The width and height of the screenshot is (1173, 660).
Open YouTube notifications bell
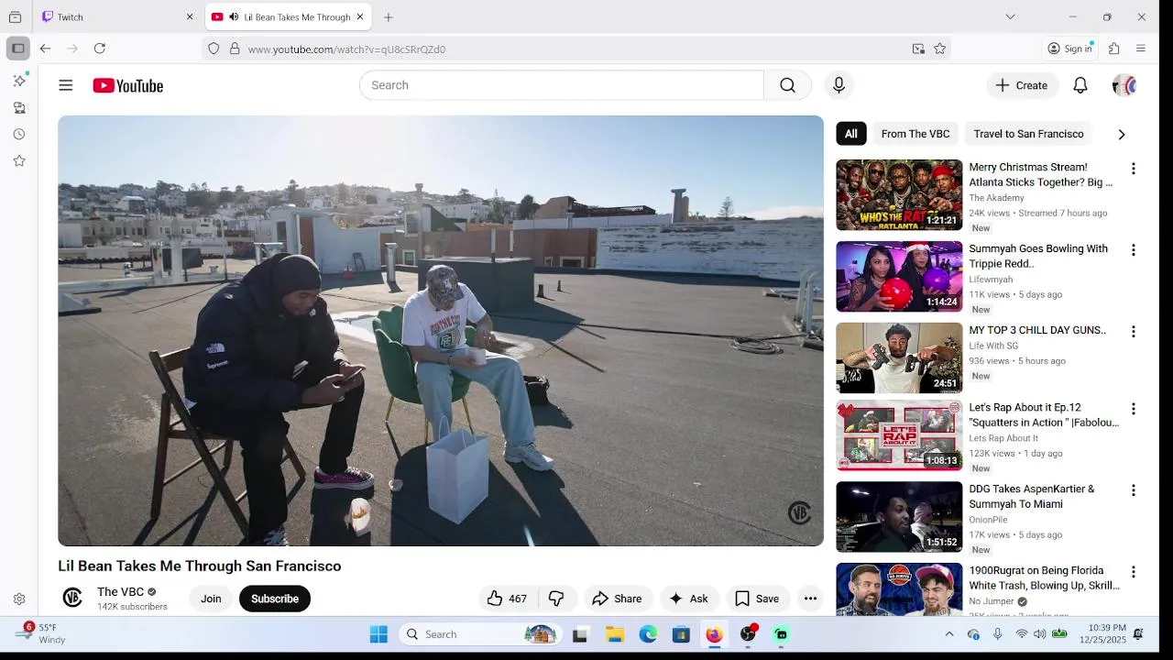click(x=1080, y=85)
